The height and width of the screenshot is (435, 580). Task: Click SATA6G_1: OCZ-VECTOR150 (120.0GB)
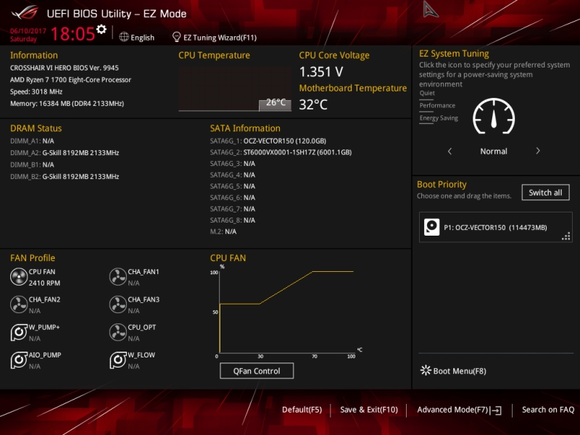pos(268,141)
